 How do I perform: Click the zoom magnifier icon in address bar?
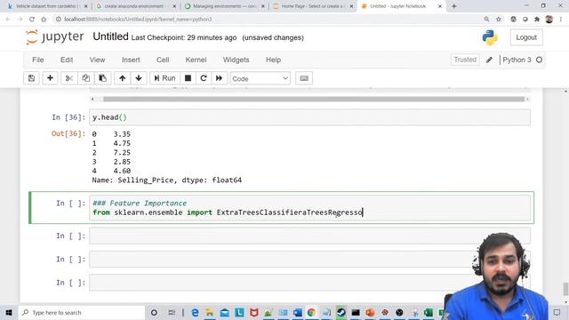[486, 20]
